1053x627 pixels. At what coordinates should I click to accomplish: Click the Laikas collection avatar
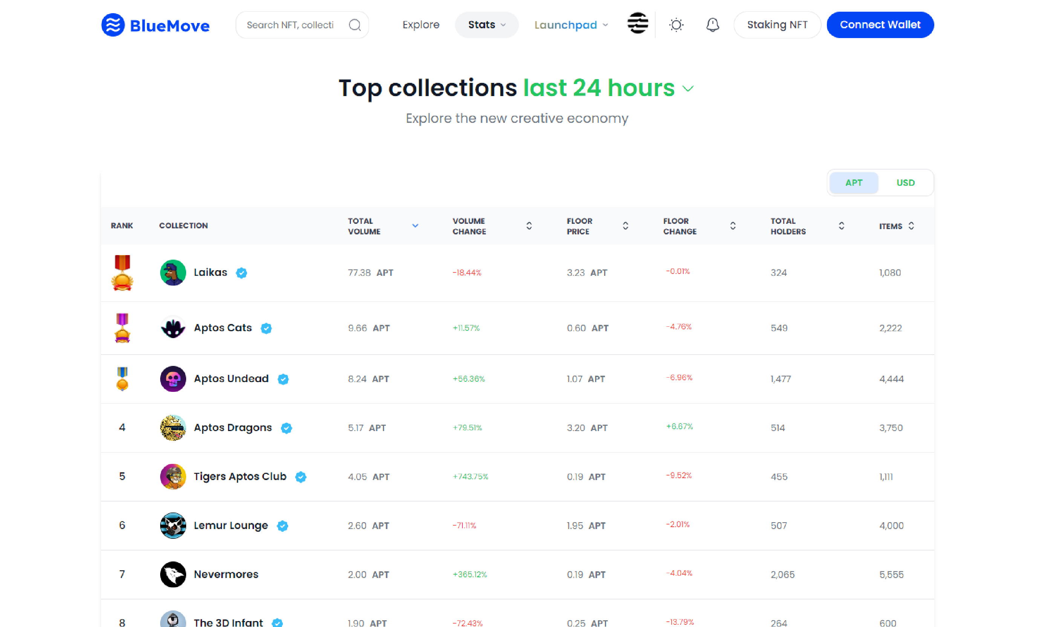click(173, 272)
